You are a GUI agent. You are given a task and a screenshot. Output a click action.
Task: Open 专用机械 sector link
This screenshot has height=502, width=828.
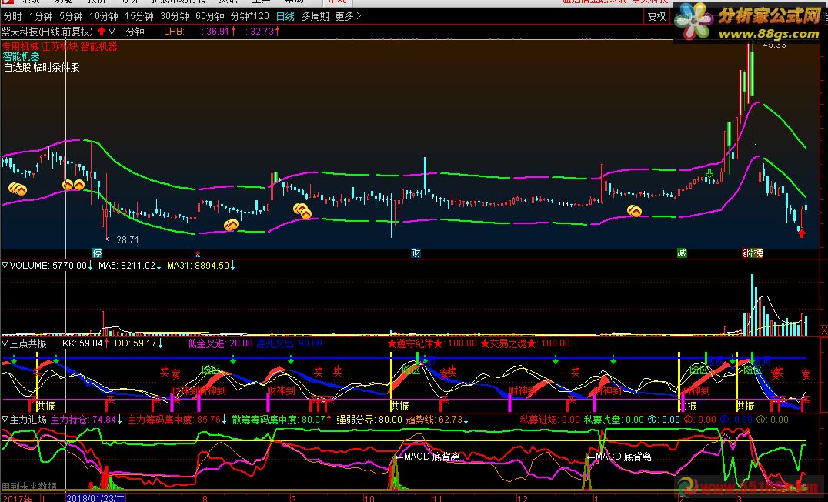[20, 46]
